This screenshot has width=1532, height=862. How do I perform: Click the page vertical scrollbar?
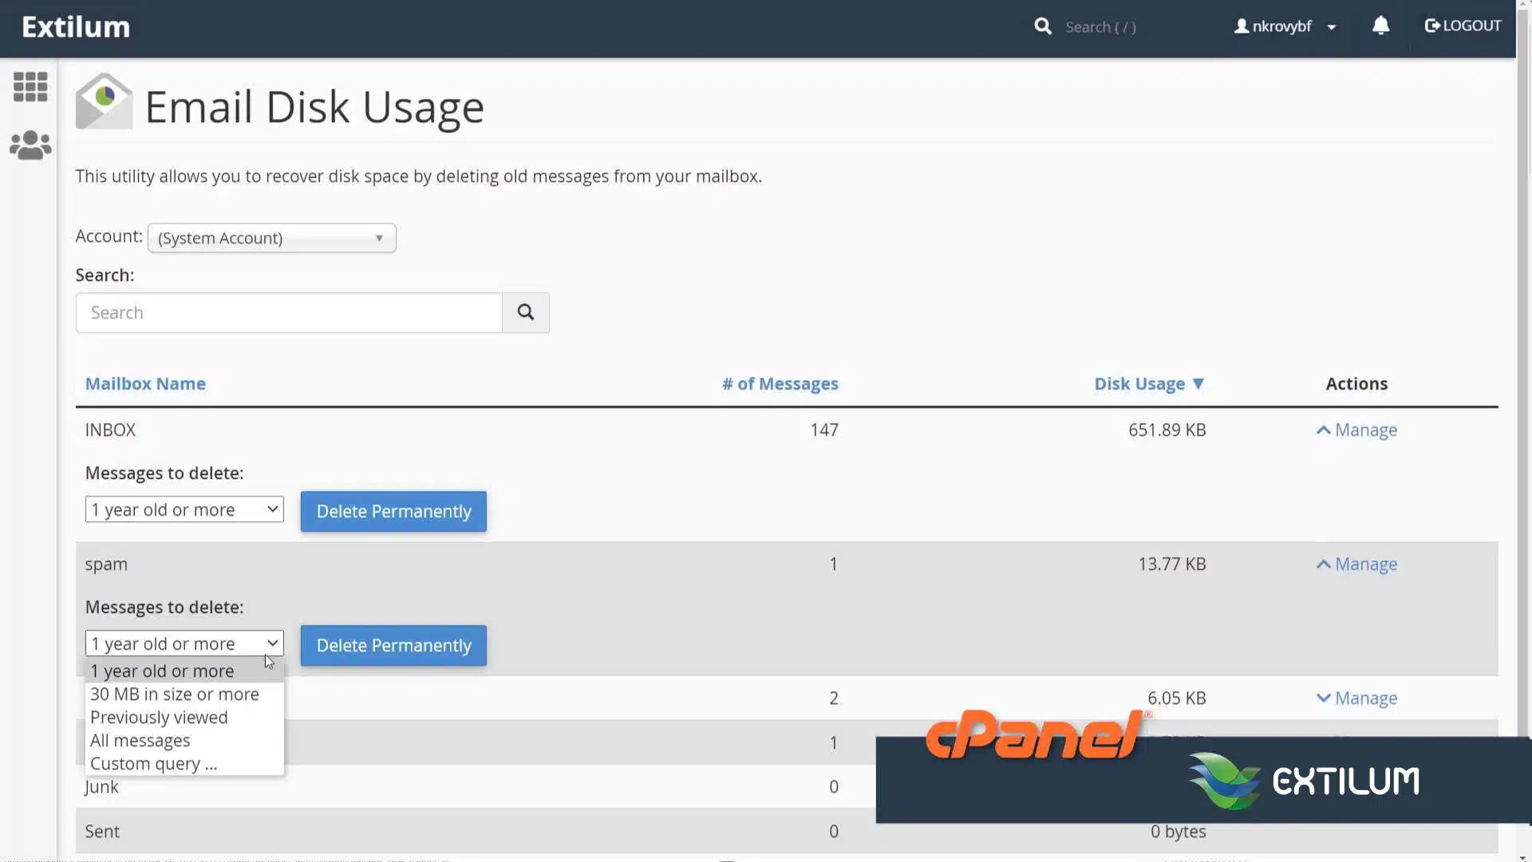pos(1525,431)
